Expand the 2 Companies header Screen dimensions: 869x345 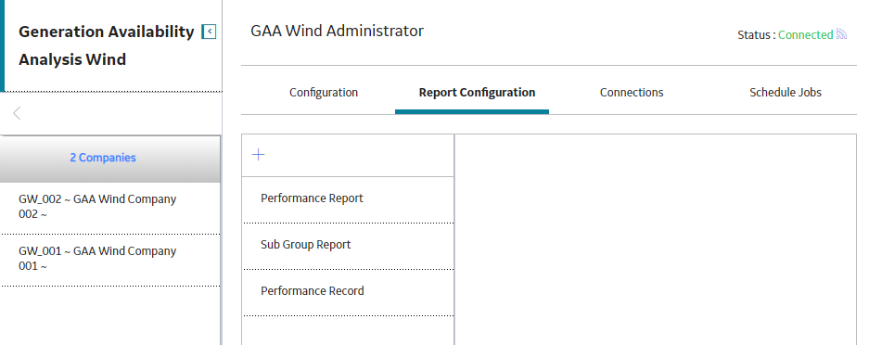click(109, 158)
